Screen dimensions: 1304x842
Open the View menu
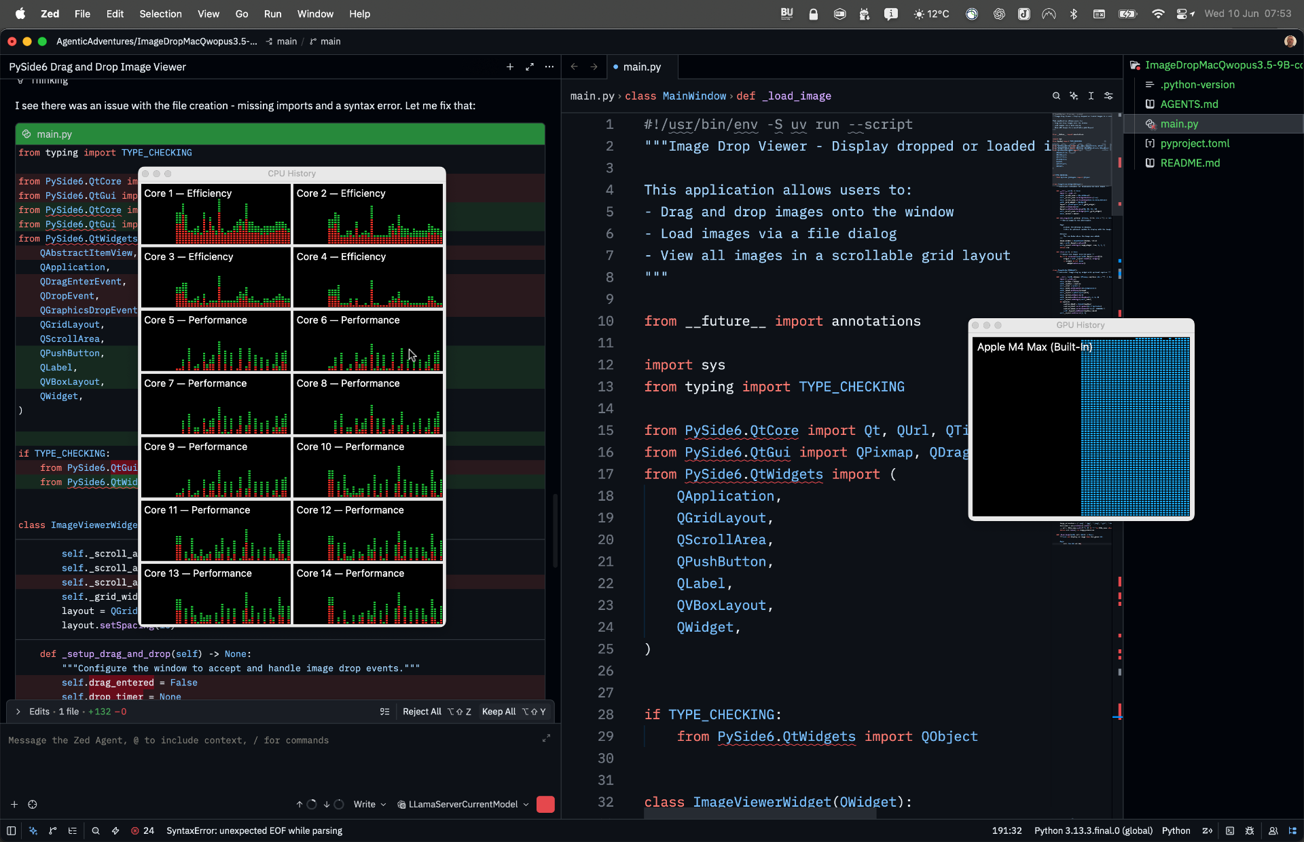coord(208,14)
